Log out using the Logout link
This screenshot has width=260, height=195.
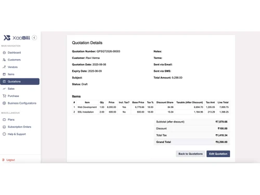[x=10, y=160]
